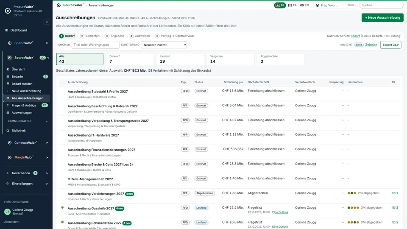Go to step 2 Einrichten

(x=90, y=36)
